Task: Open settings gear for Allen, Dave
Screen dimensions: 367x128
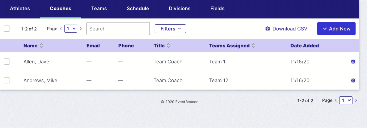Action: [x=353, y=62]
